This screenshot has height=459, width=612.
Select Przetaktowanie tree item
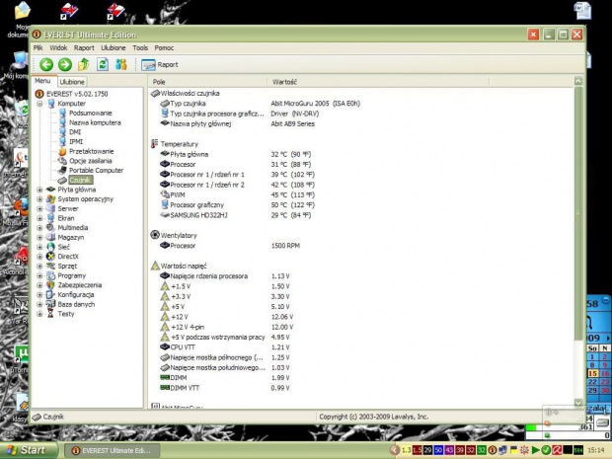click(92, 151)
